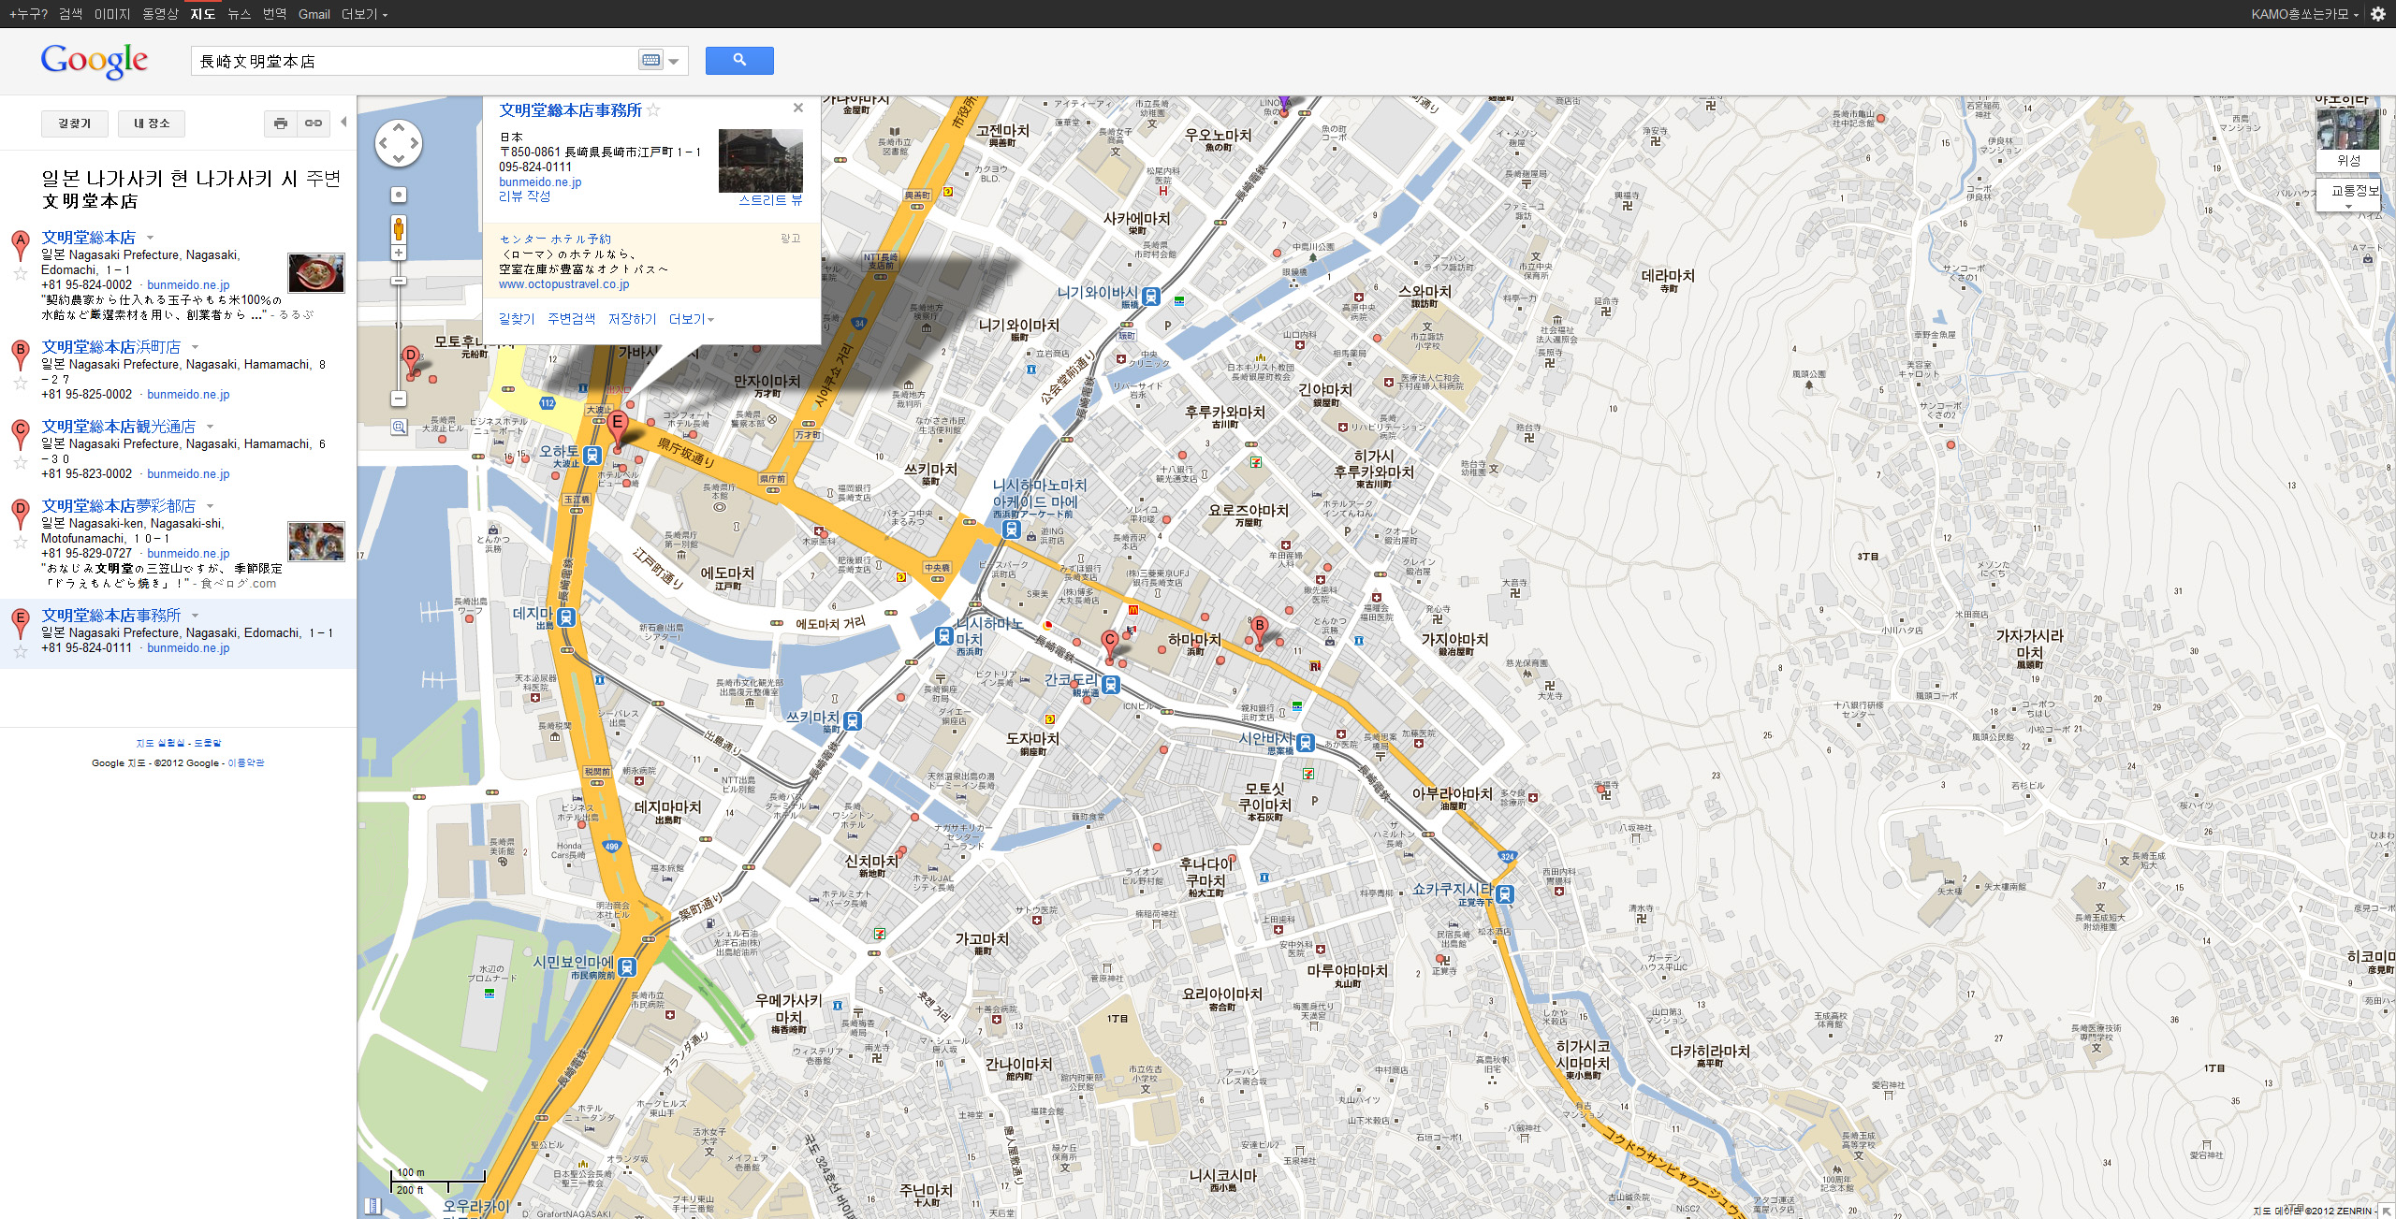Star the 文明堂總本店事務所 result E

click(20, 651)
